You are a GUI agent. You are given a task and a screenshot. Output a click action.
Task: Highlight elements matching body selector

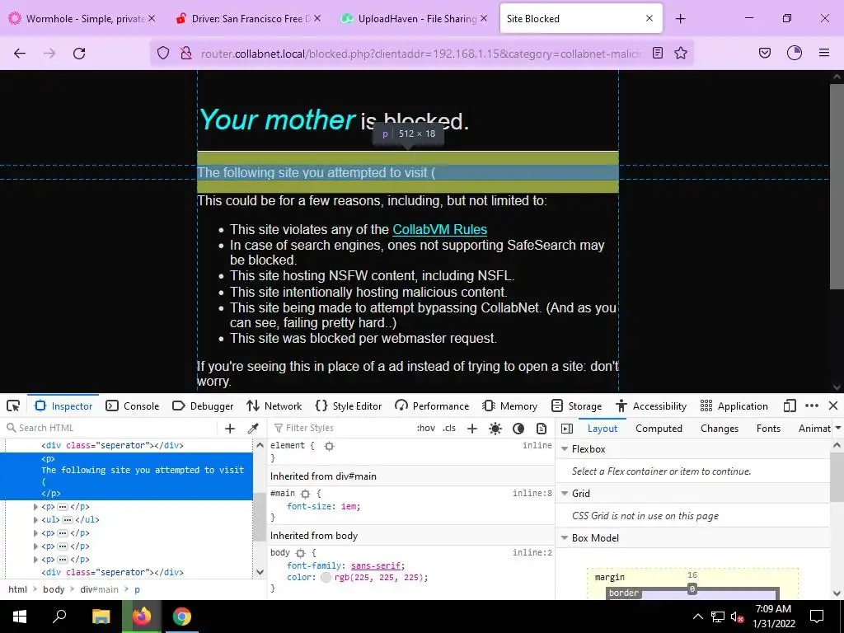tap(300, 553)
